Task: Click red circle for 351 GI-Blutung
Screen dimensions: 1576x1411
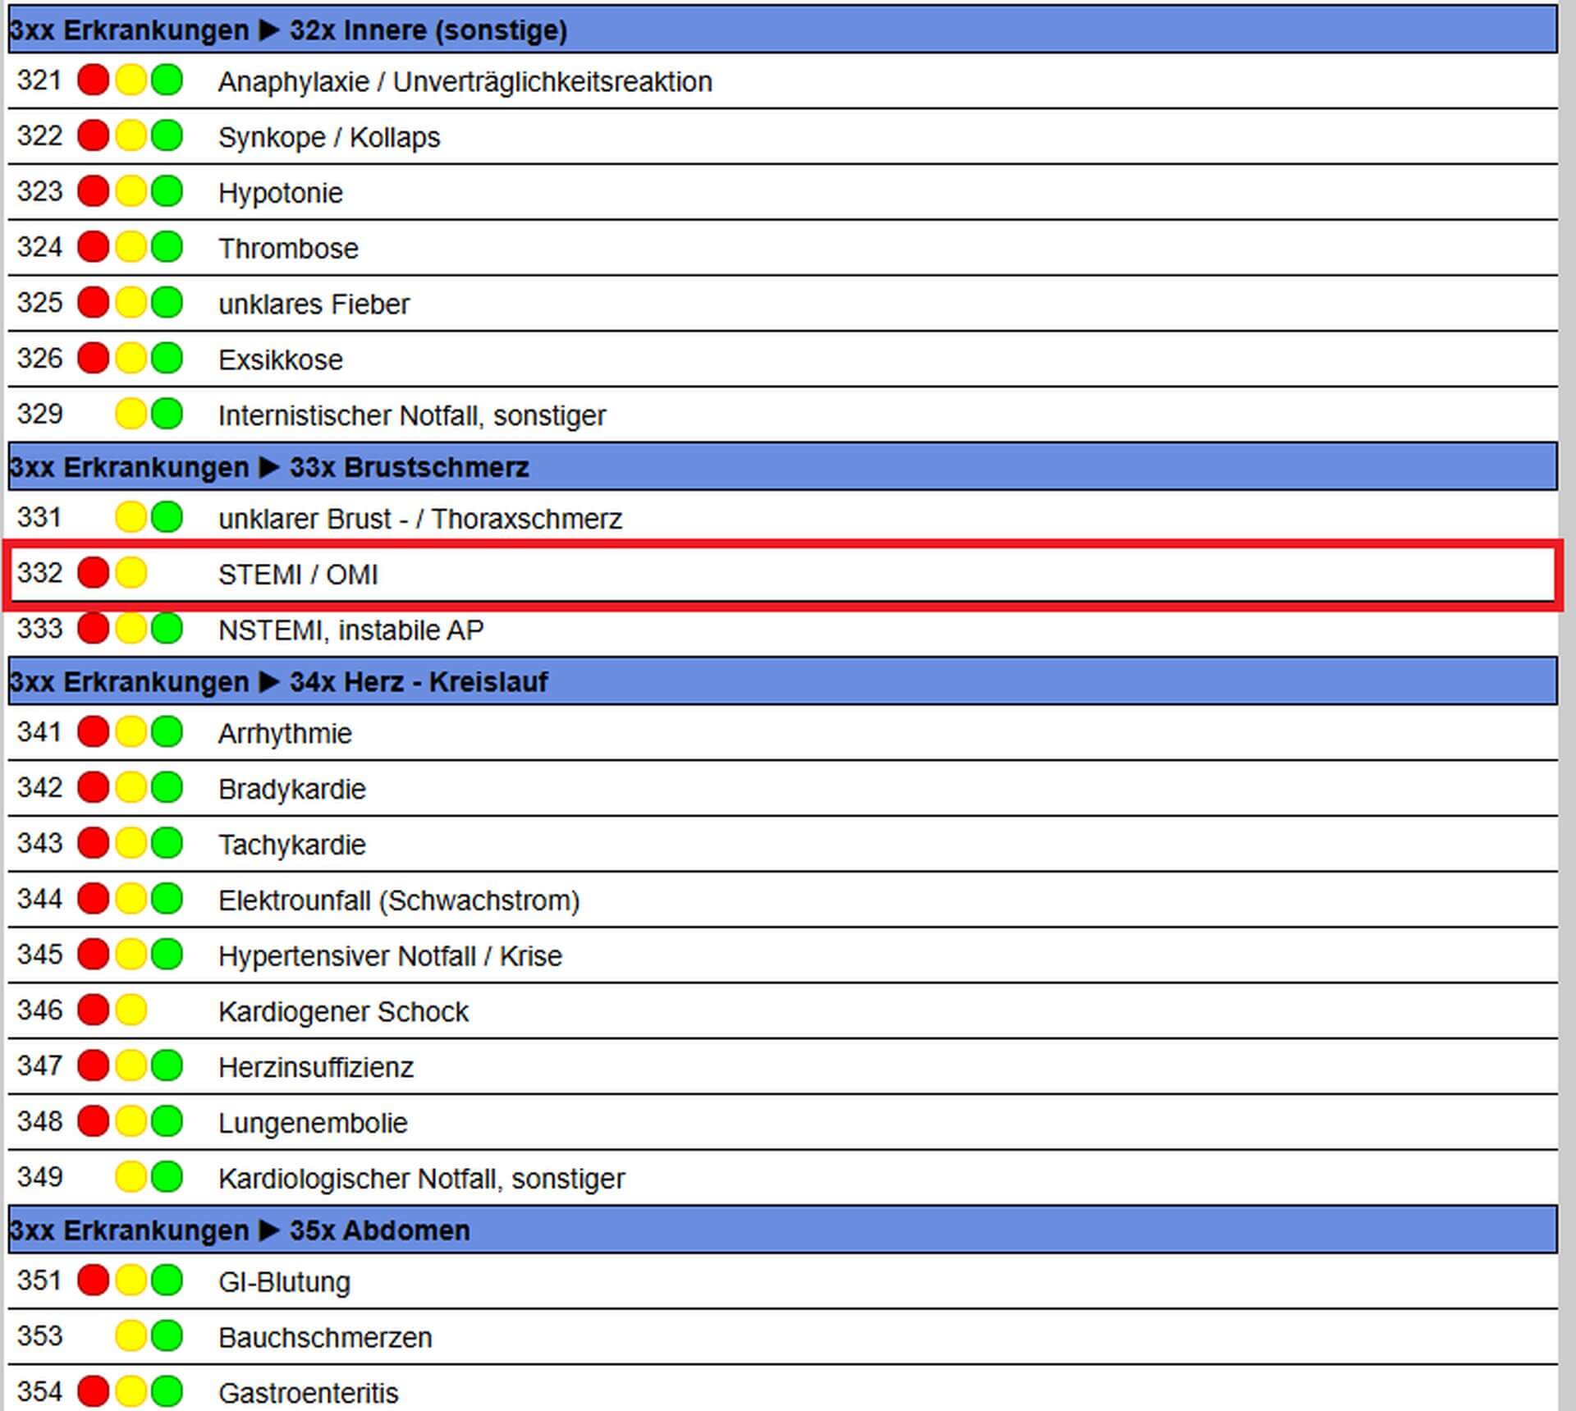Action: pyautogui.click(x=93, y=1280)
